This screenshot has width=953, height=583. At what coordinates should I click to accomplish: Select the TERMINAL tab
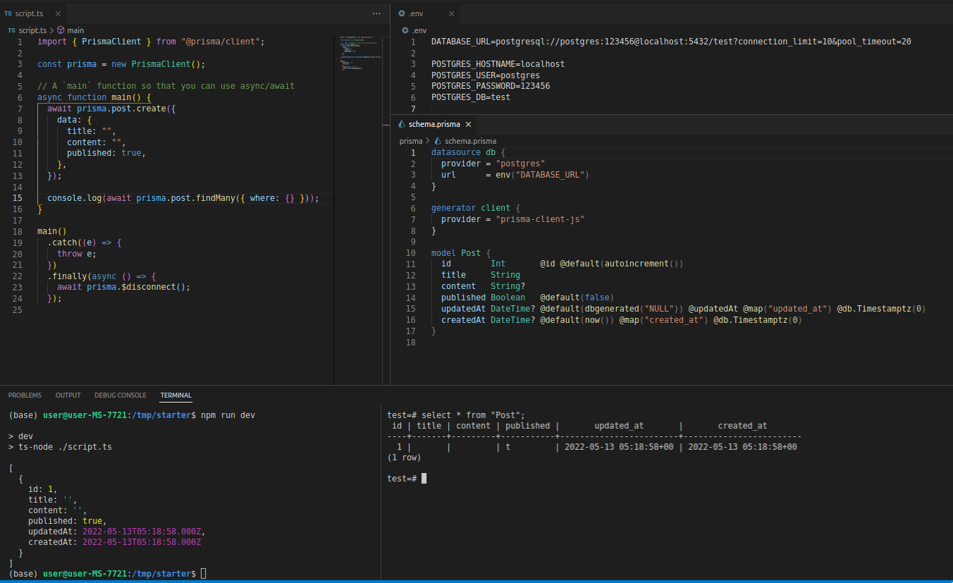click(x=176, y=395)
